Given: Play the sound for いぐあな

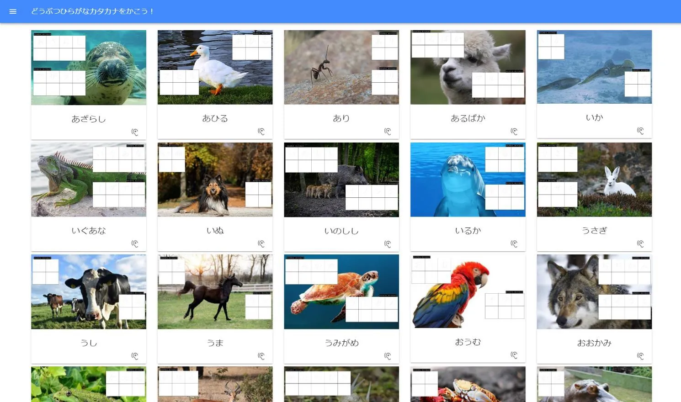Looking at the screenshot, I should 135,244.
